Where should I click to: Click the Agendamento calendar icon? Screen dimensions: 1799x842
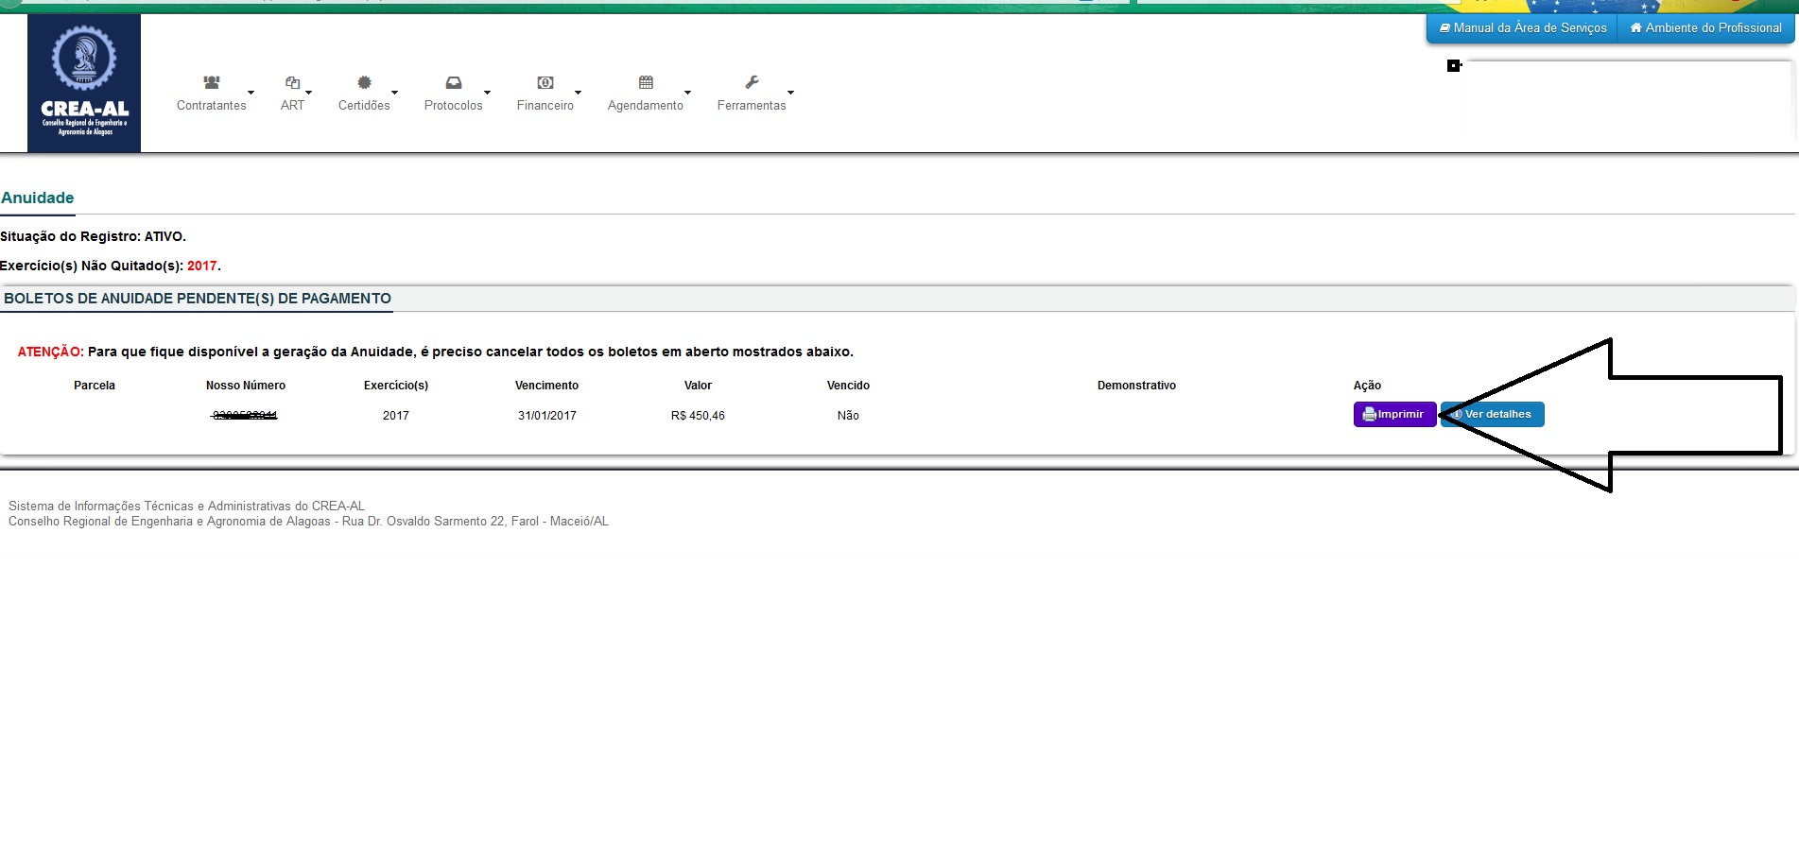pos(646,82)
